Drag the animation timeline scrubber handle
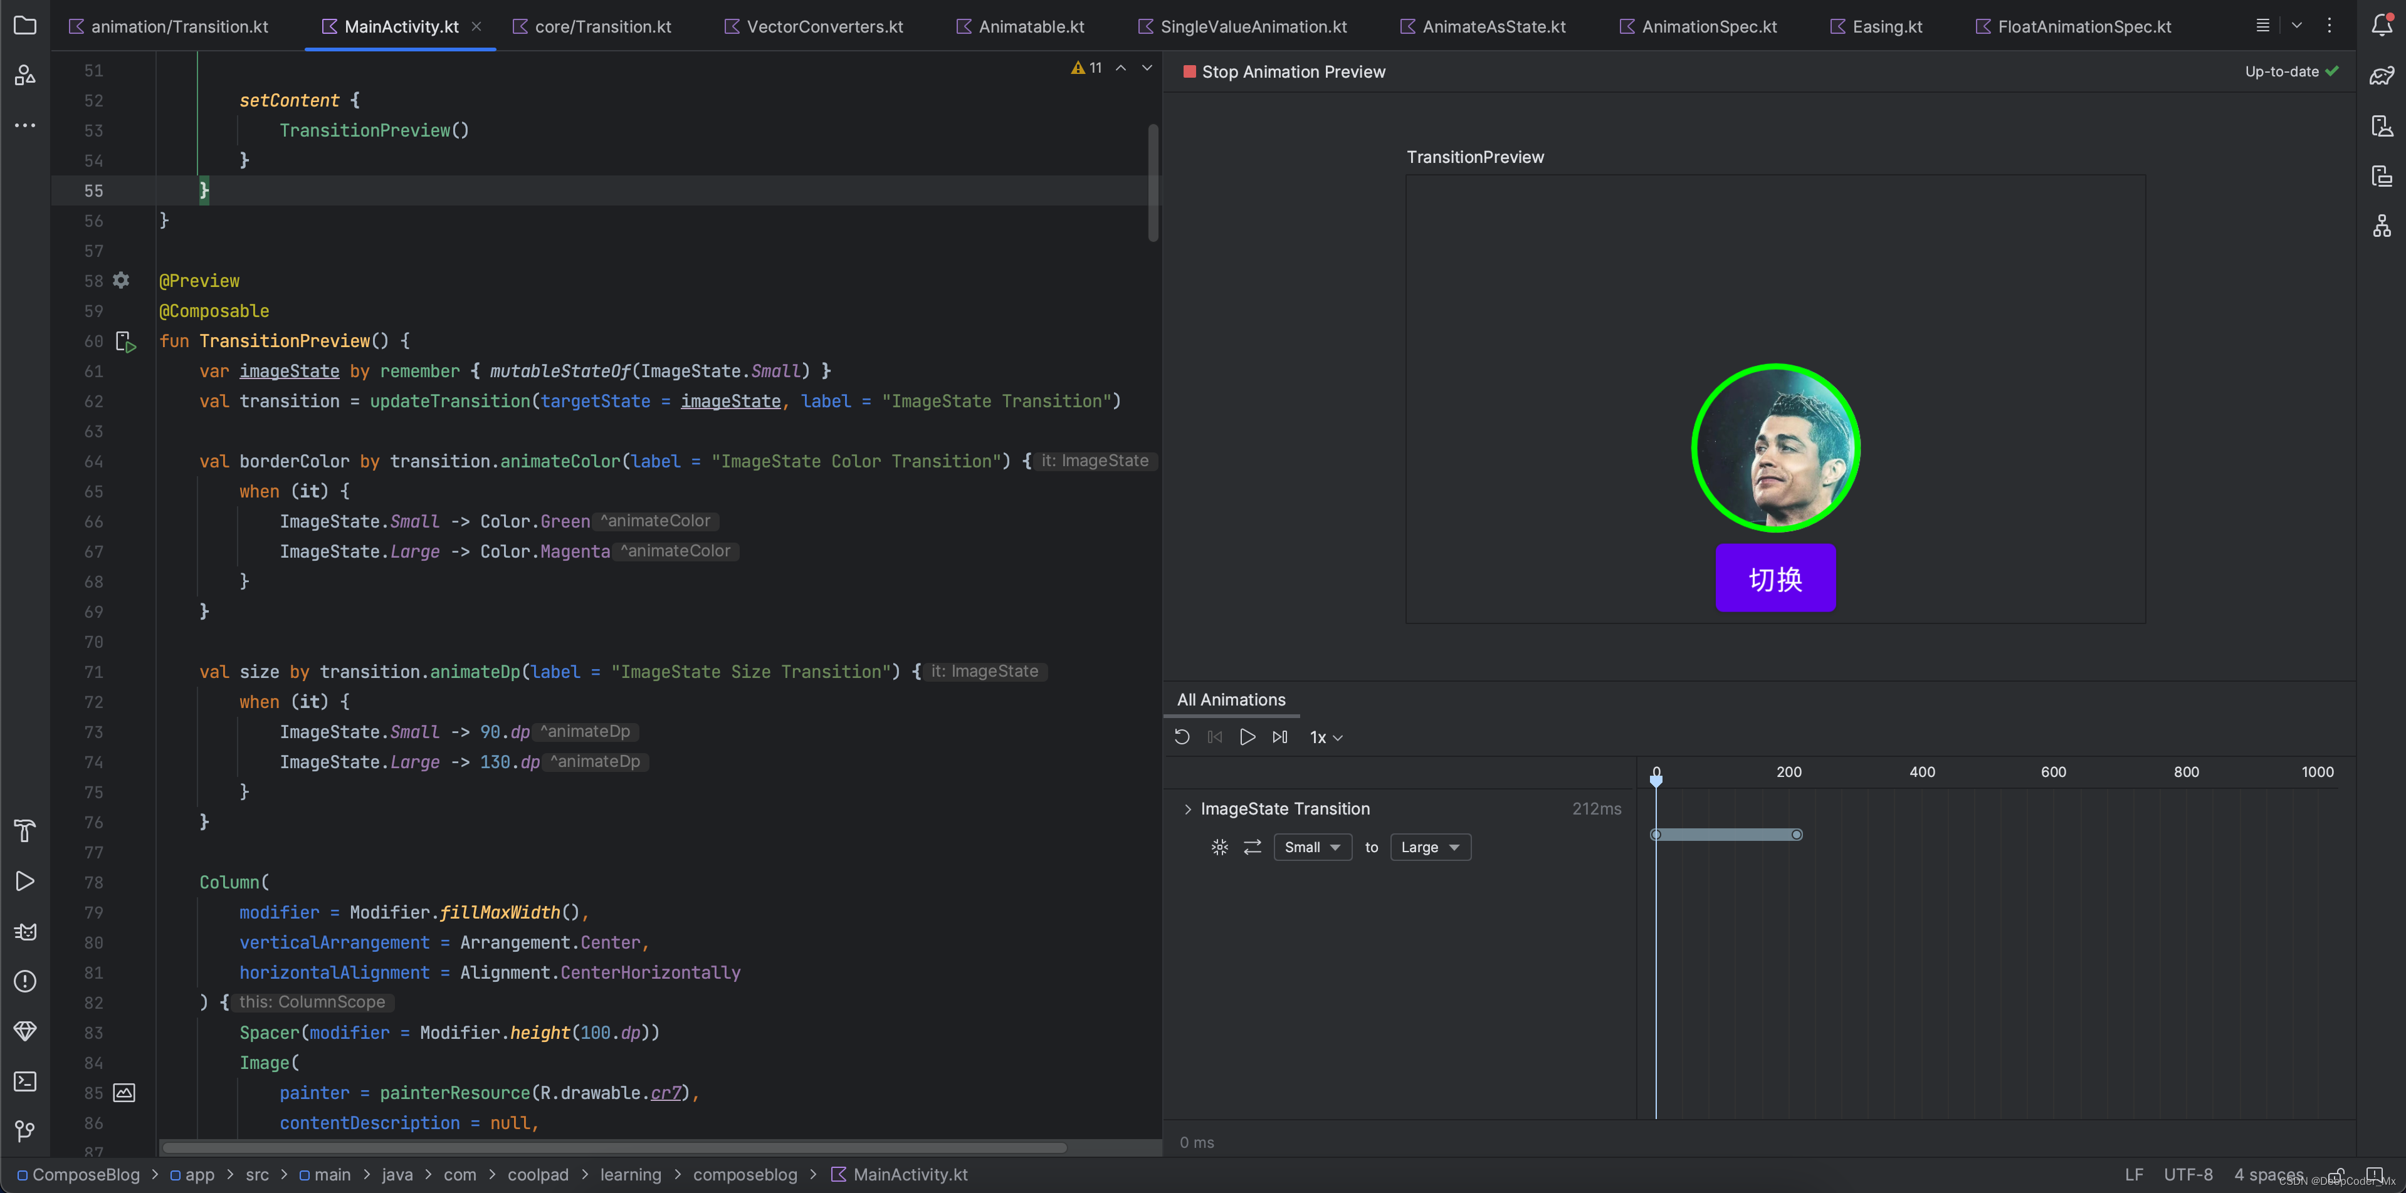Viewport: 2406px width, 1193px height. 1656,779
